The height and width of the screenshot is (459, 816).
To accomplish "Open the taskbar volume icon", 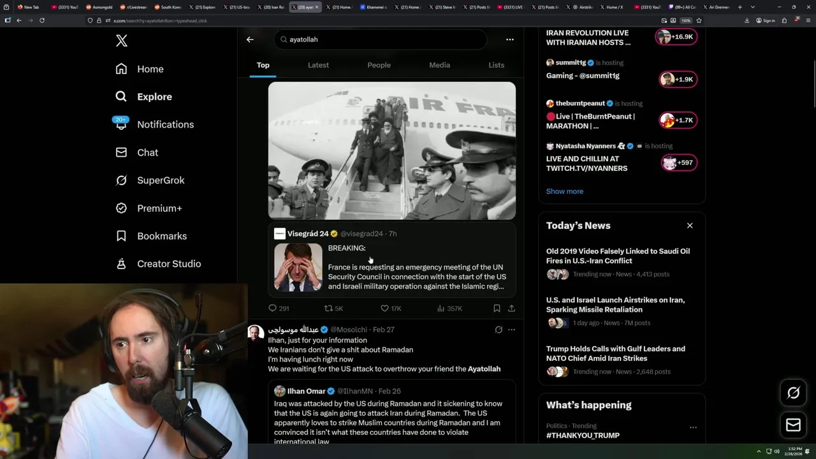I will tap(776, 451).
